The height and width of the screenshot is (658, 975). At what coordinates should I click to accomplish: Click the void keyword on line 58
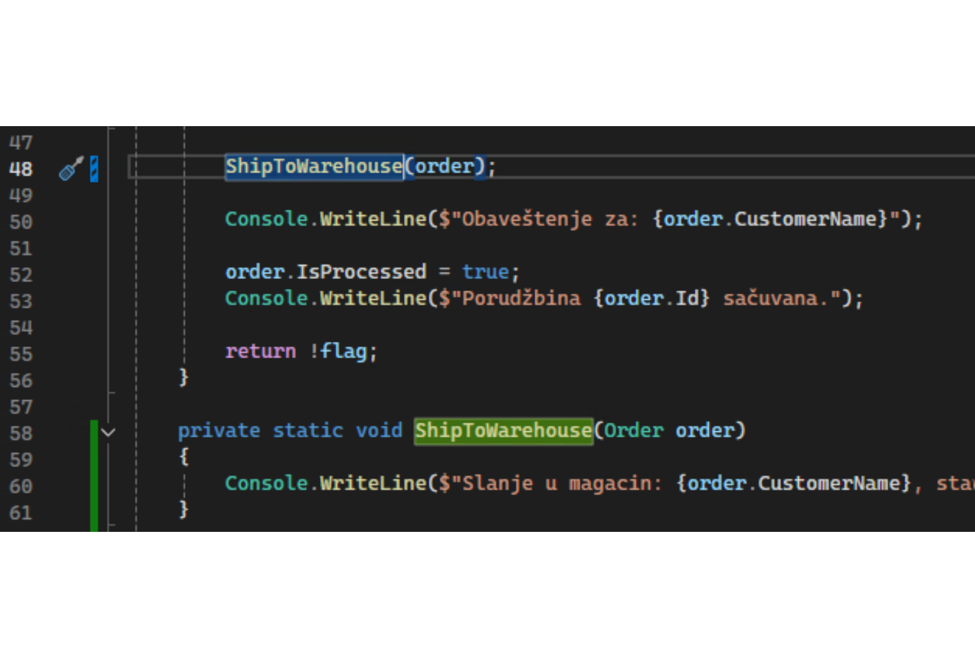coord(378,431)
